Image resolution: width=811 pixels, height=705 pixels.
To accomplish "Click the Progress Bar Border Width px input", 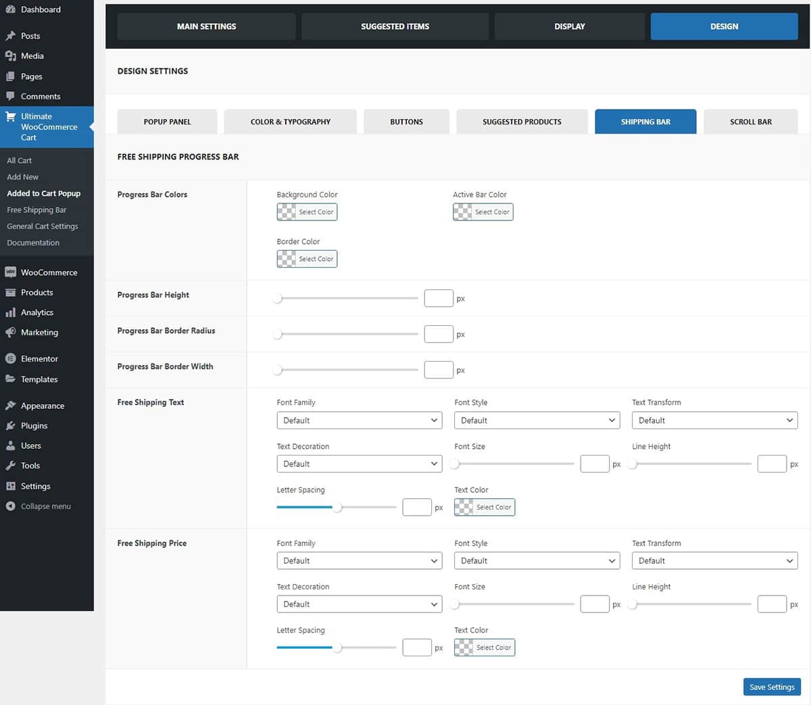I will tap(439, 370).
